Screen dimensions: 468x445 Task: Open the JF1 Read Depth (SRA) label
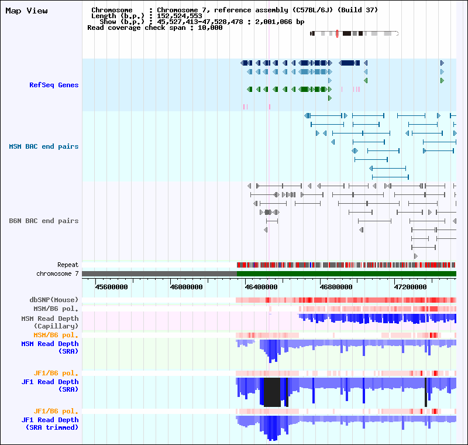pos(50,385)
